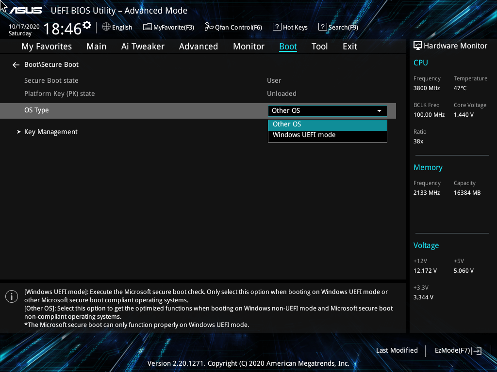The width and height of the screenshot is (497, 372).
Task: Click the back arrow beside Boot\Secure Boot
Action: pos(16,65)
